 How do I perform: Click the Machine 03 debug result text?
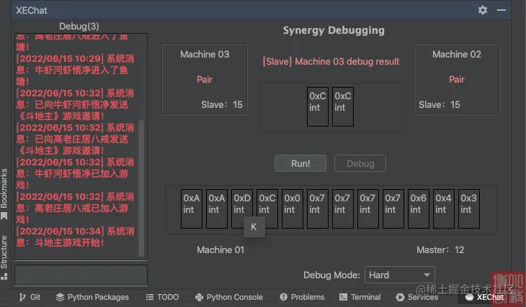(331, 62)
